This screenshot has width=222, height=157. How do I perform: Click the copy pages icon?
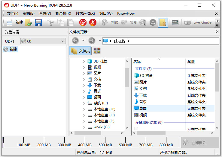(x=61, y=22)
